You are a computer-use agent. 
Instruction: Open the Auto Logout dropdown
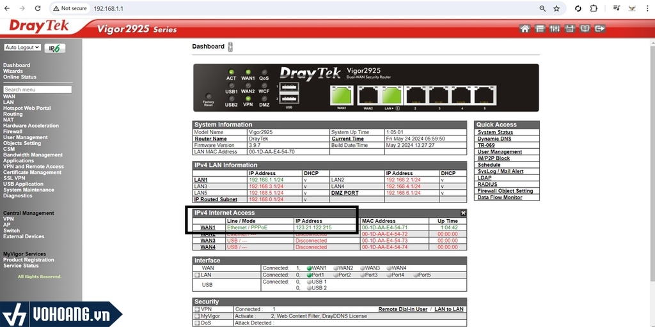[22, 47]
